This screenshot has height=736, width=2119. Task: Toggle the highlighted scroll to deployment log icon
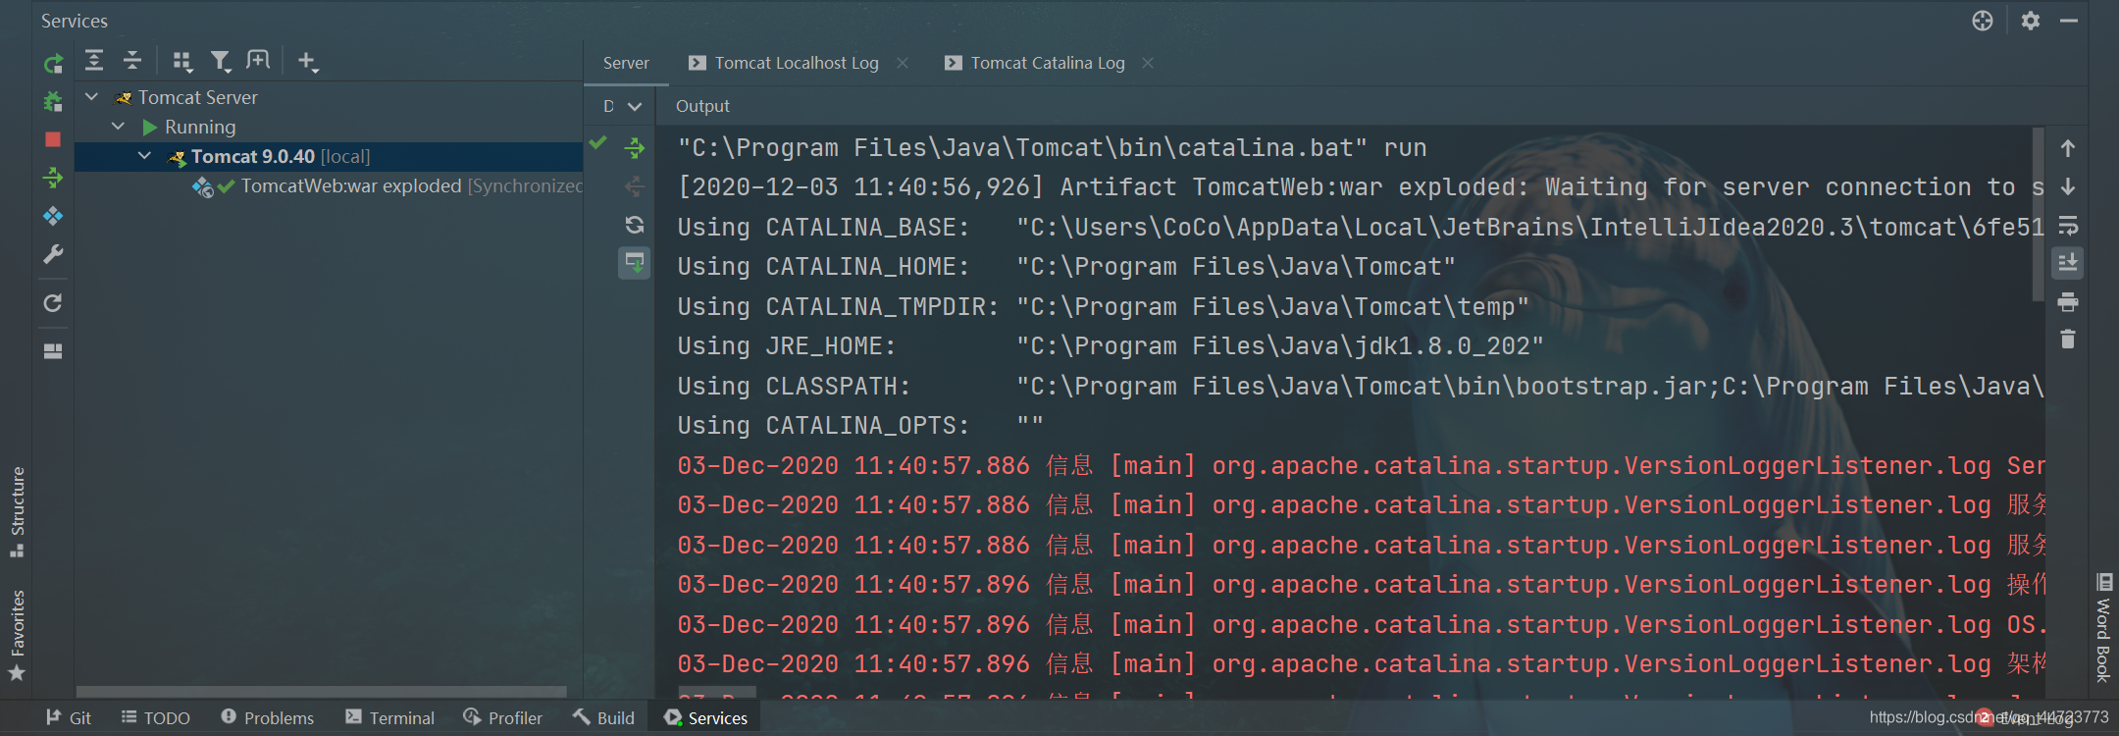coord(635,263)
